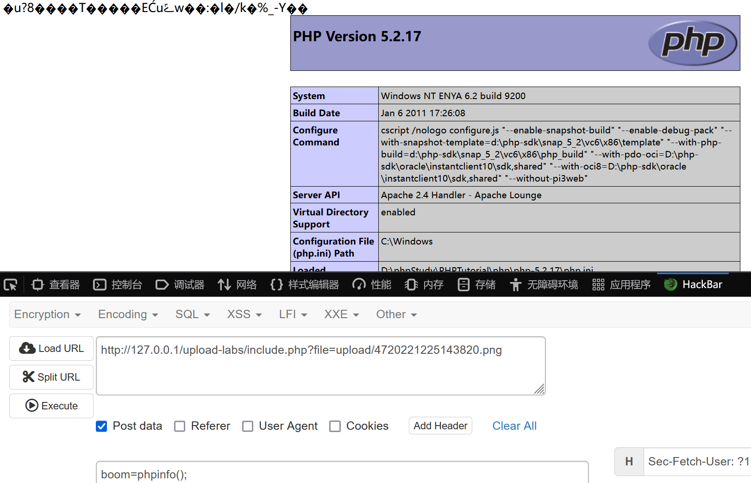Click the URL textarea resize handle
751x483 pixels.
pos(539,389)
